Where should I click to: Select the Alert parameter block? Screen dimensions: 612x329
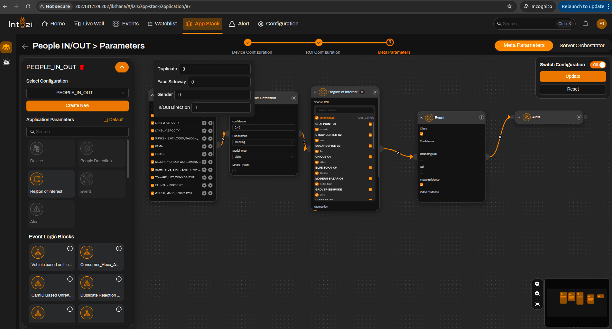click(51, 214)
